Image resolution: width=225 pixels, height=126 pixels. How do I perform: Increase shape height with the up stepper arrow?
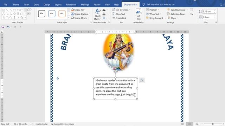click(215, 10)
